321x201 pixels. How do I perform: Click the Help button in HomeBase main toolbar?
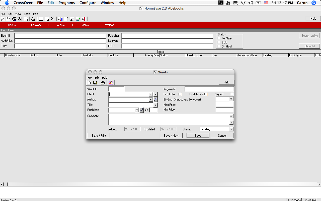coord(313,18)
